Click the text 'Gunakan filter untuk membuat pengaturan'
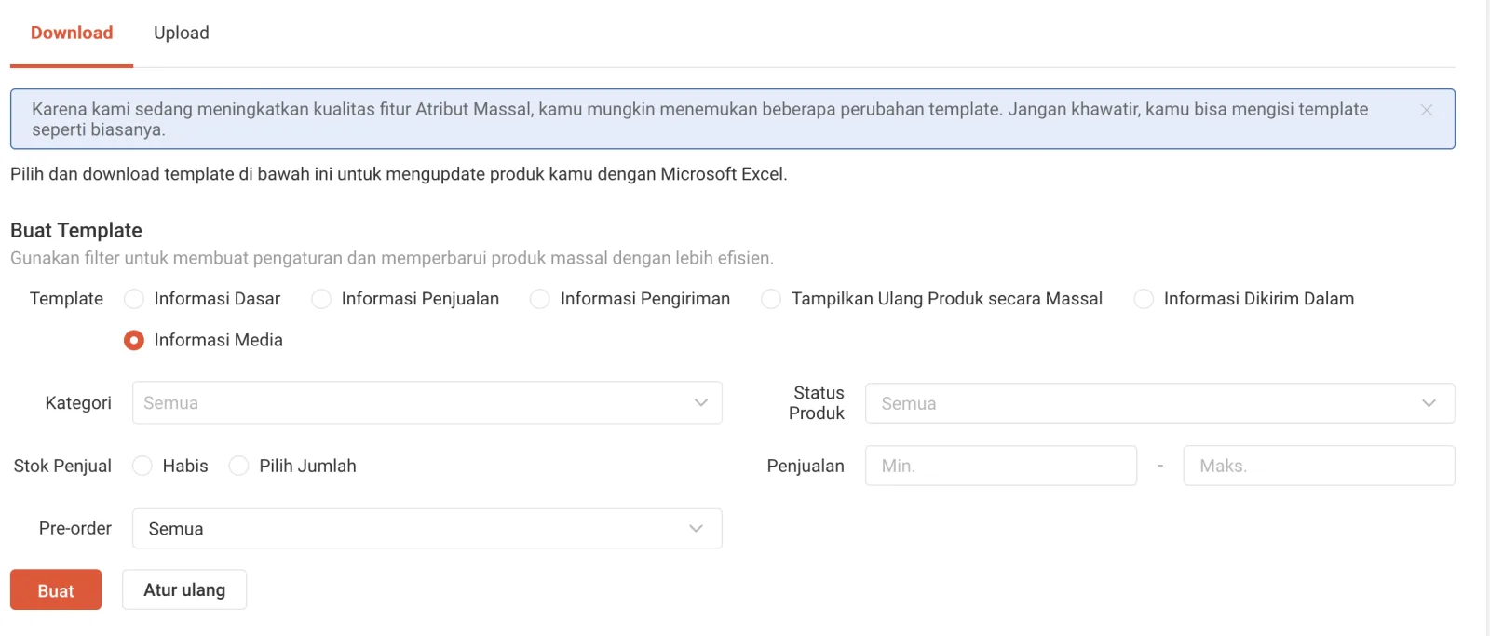The height and width of the screenshot is (636, 1490). (177, 258)
